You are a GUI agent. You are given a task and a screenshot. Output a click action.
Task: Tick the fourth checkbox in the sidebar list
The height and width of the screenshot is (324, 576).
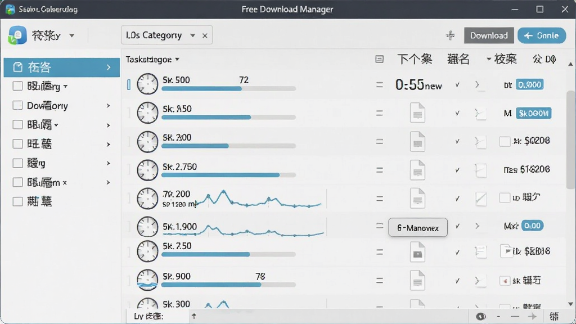click(17, 144)
